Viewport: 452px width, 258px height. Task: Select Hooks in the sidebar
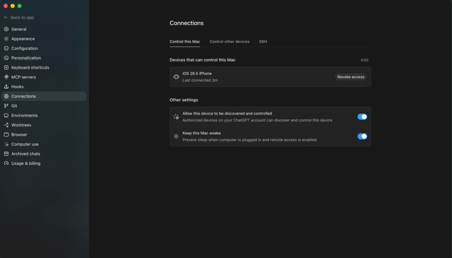(44, 87)
